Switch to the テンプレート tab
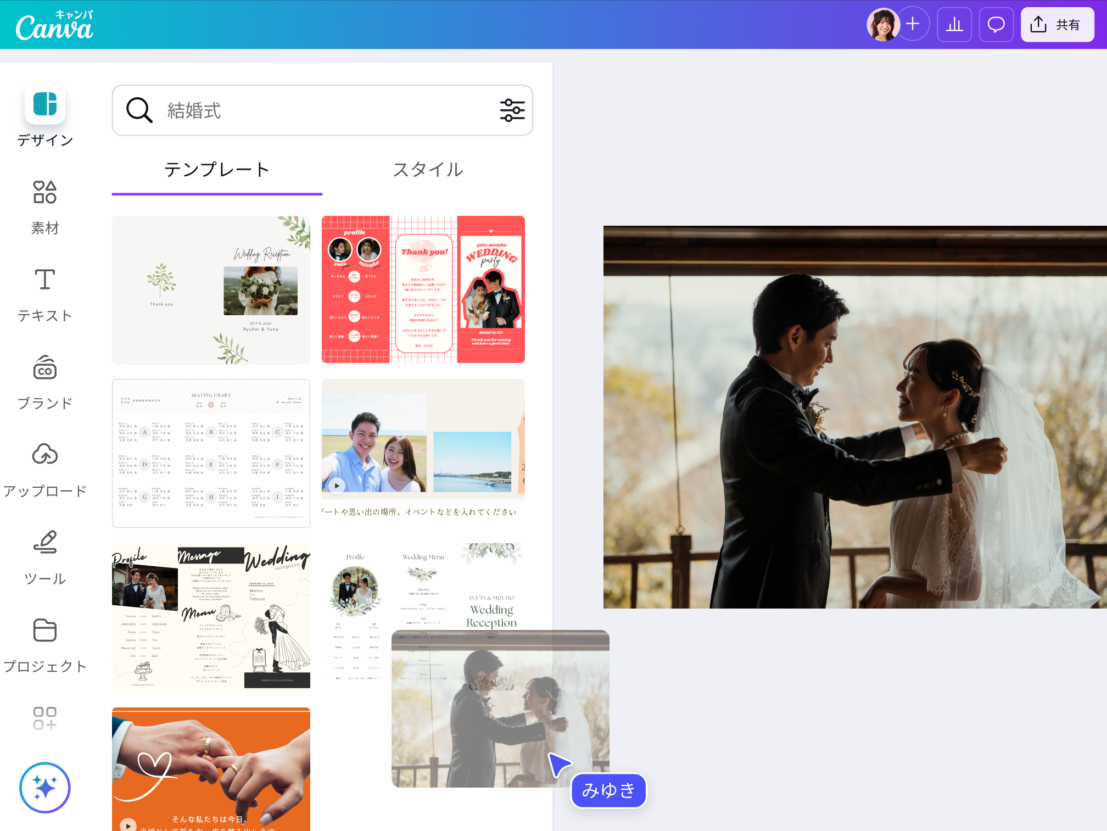 217,170
